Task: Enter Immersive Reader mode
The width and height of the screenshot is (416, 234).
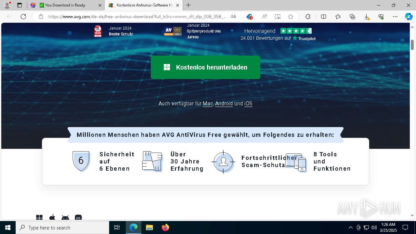Action: pyautogui.click(x=278, y=17)
